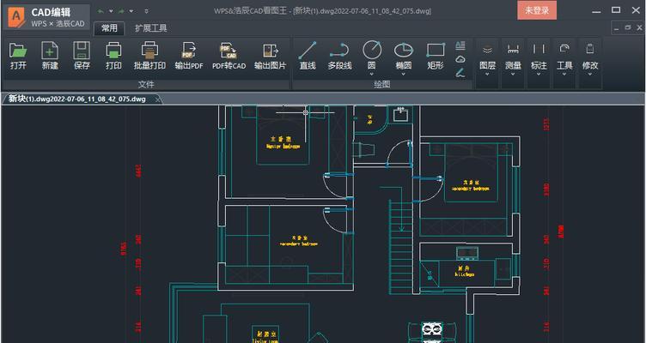Close the 新块(1).dwg document tab
Image resolution: width=646 pixels, height=343 pixels.
(158, 99)
